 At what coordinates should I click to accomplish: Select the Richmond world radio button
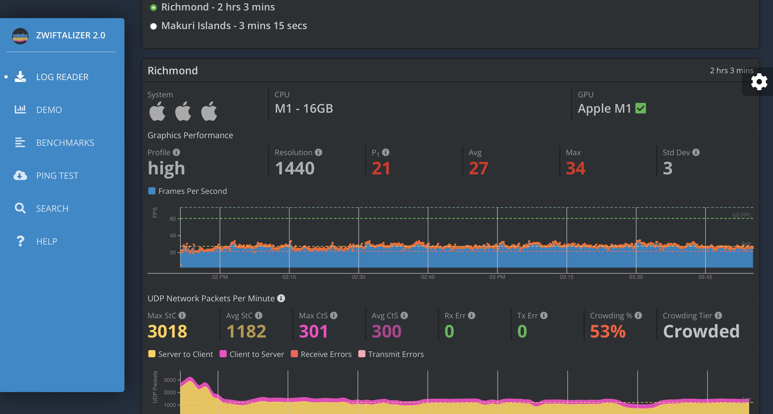coord(153,7)
